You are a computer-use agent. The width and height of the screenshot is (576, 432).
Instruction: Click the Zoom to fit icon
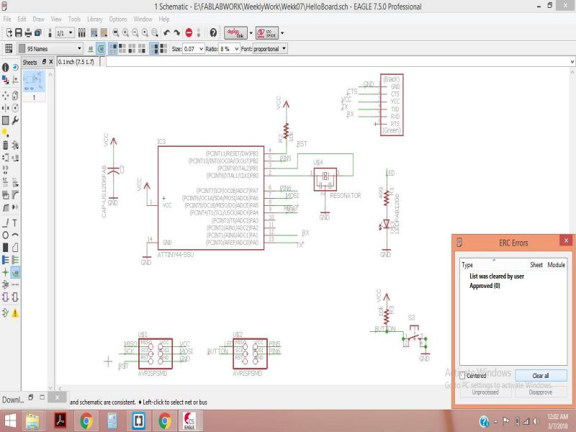pyautogui.click(x=116, y=32)
